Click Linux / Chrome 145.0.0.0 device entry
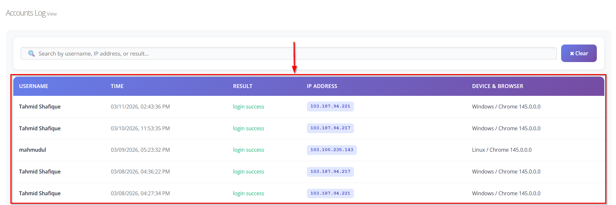The width and height of the screenshot is (616, 205). coord(502,150)
